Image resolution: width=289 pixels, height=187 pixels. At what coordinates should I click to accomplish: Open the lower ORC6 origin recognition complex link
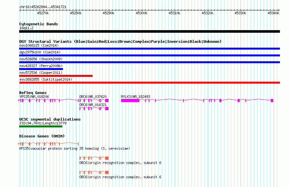click(120, 177)
